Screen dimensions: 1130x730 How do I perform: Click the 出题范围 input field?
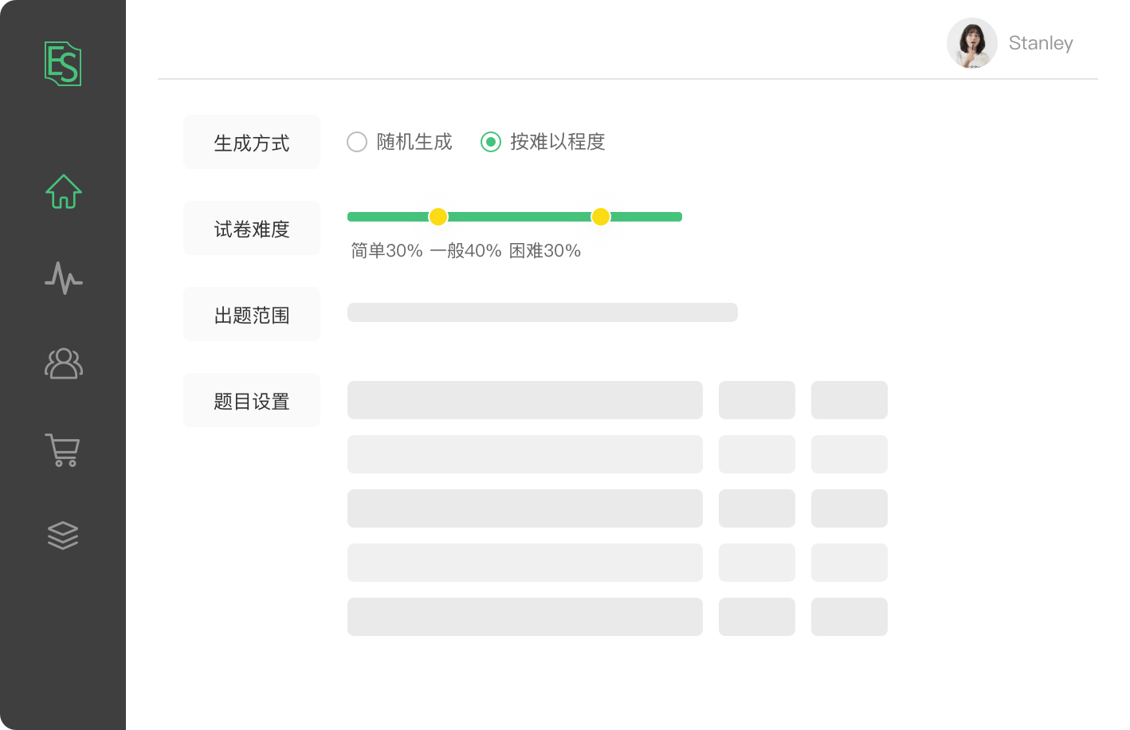tap(542, 312)
